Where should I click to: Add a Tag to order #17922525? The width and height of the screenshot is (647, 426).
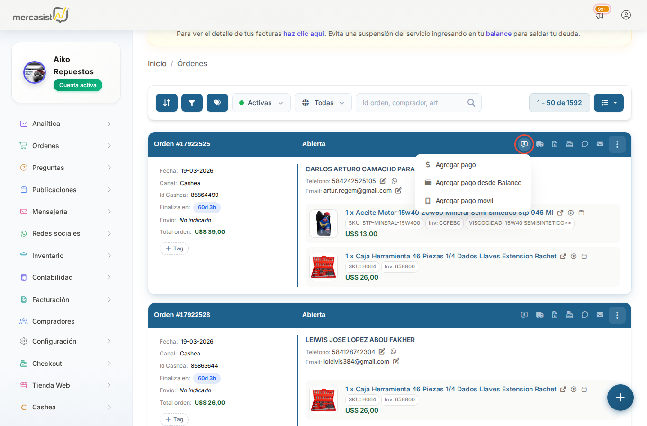click(x=174, y=248)
